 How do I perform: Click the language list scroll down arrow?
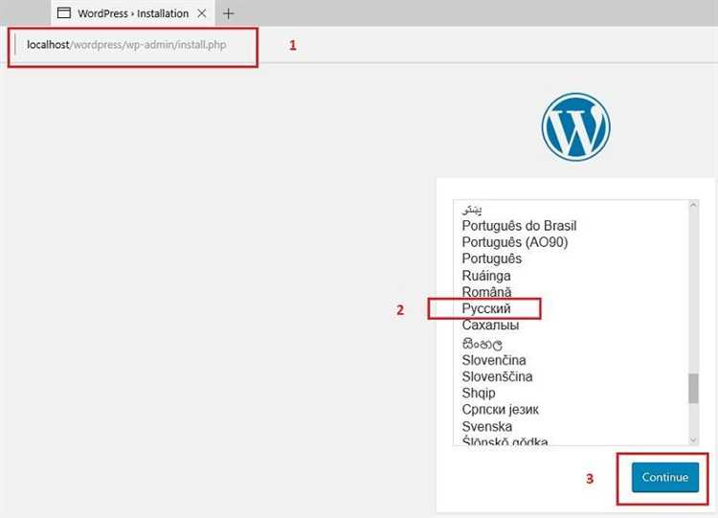pyautogui.click(x=693, y=439)
